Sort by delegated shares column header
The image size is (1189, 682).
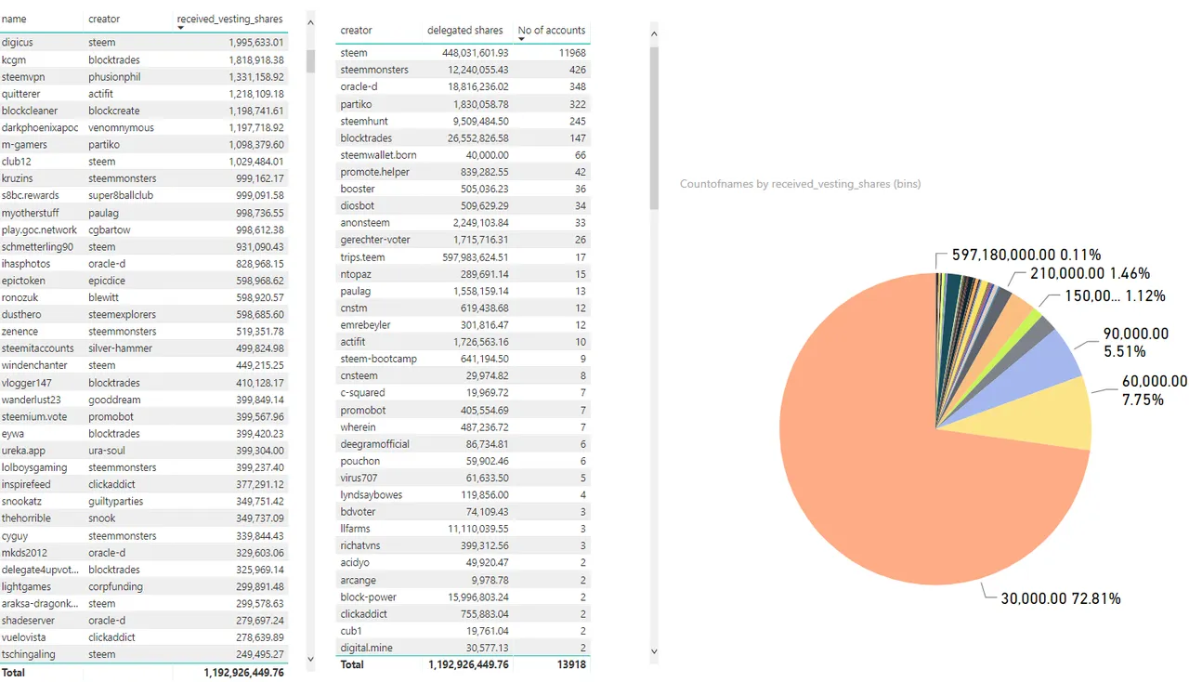(x=465, y=31)
